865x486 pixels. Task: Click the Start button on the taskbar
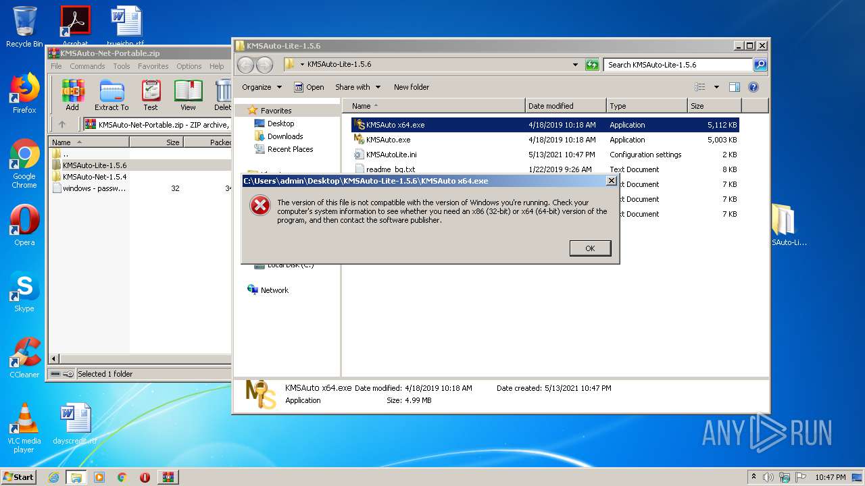point(19,477)
